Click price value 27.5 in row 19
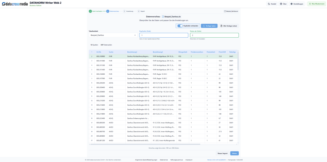 point(220,131)
